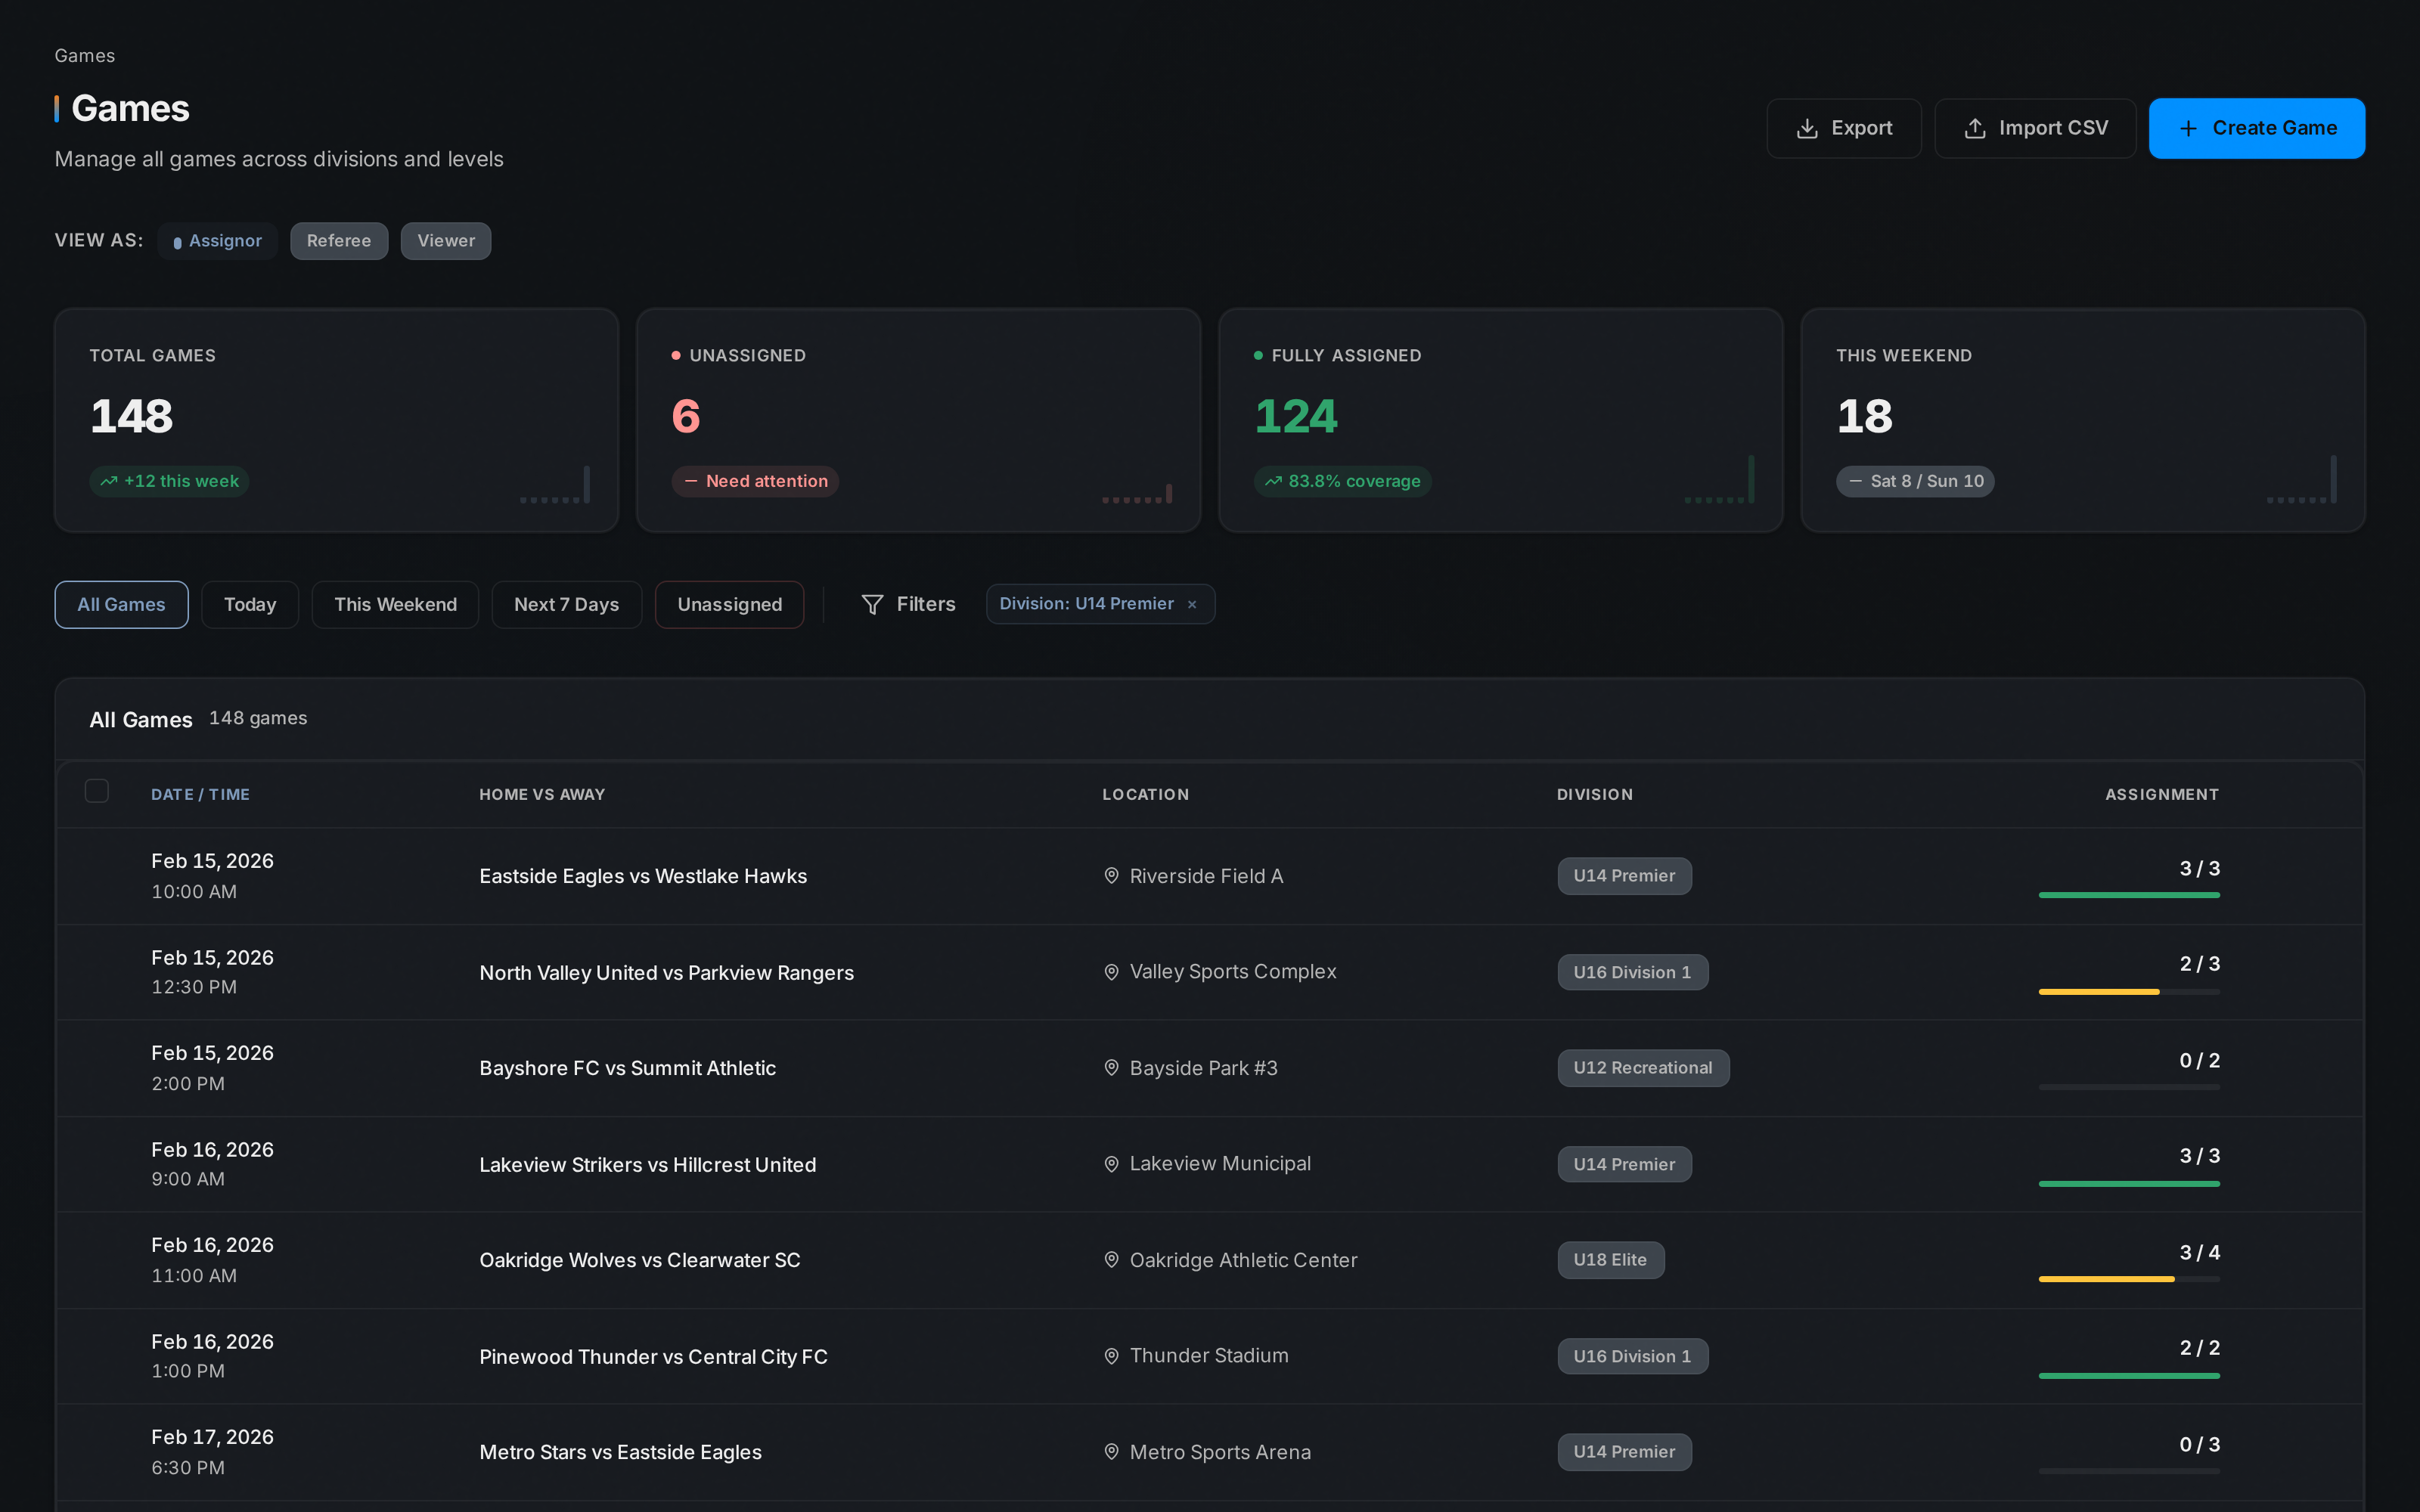Click the plus icon in Create Game
This screenshot has width=2420, height=1512.
click(x=2188, y=128)
